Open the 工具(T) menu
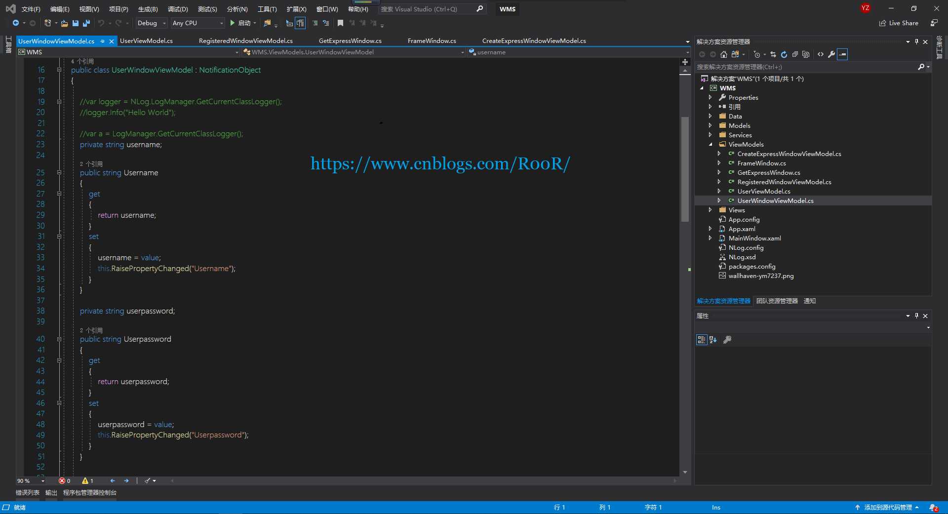 click(267, 9)
